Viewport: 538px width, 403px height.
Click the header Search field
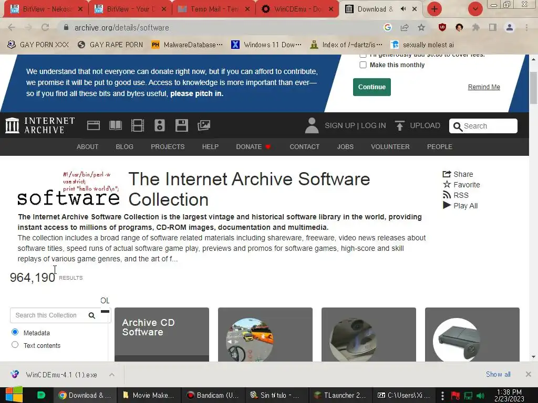[483, 126]
